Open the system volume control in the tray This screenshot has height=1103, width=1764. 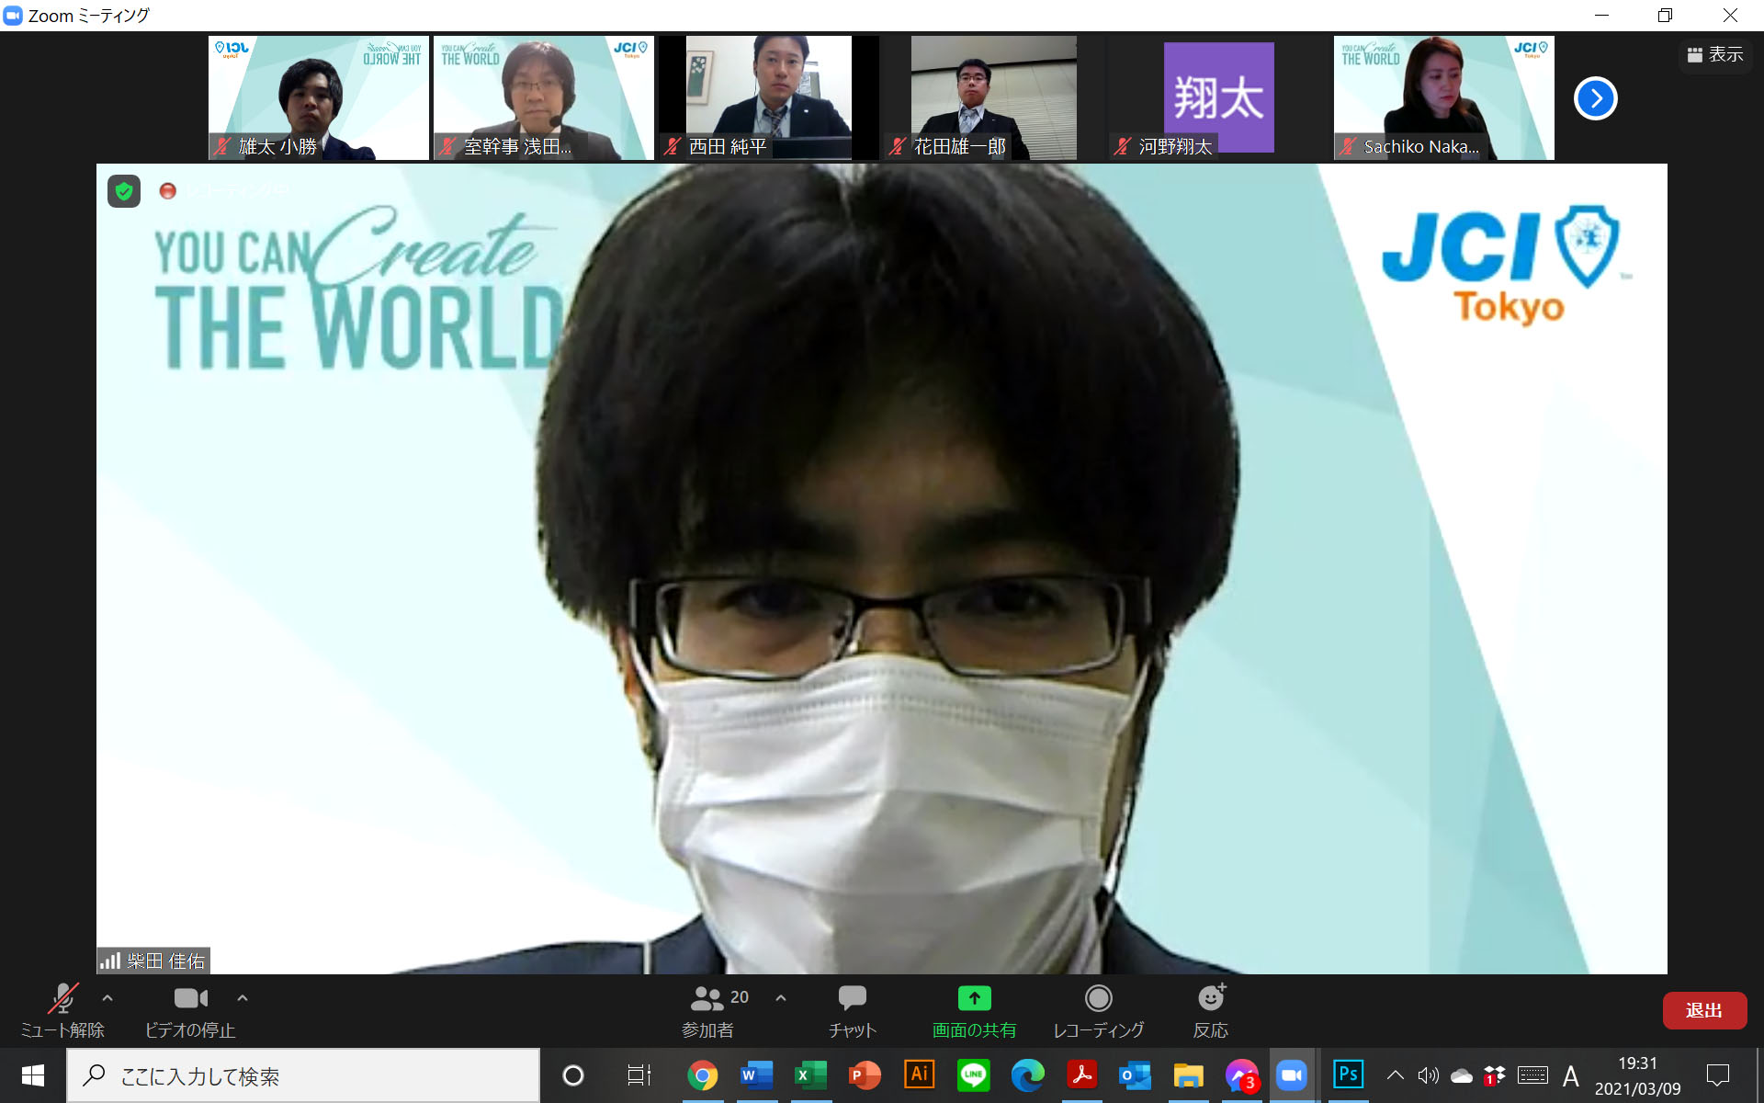coord(1428,1075)
